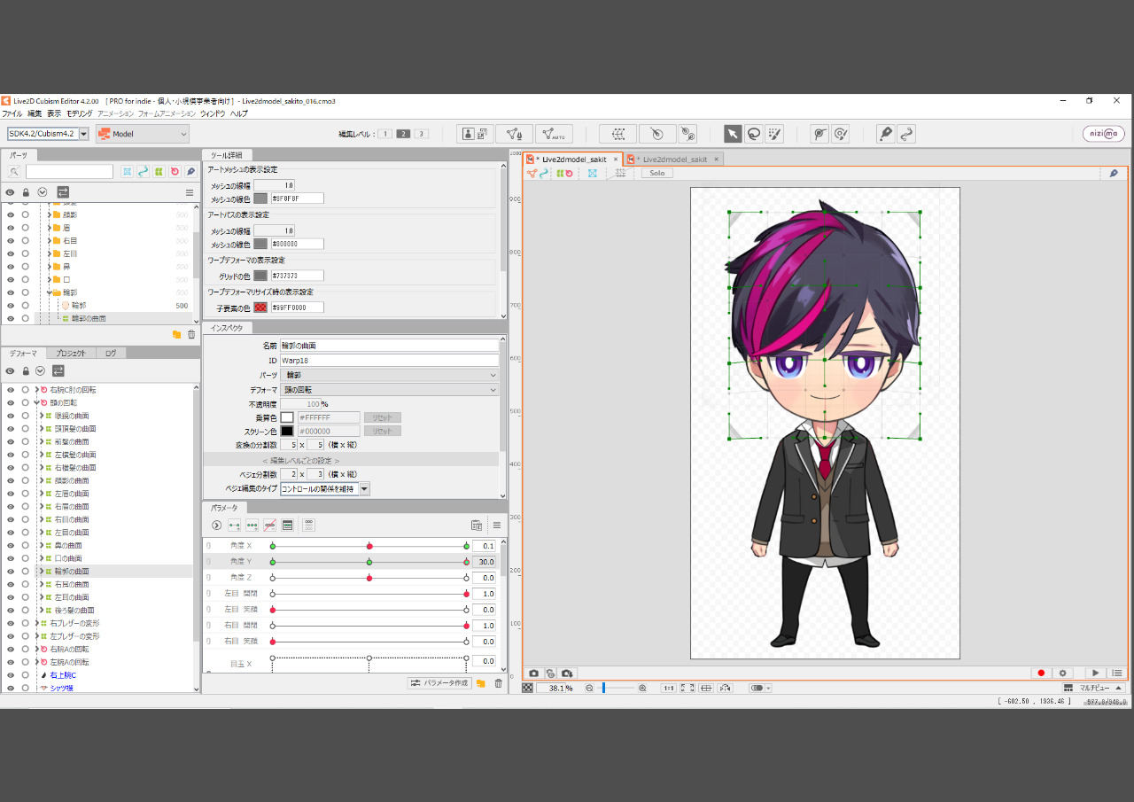Toggle visibility of 鼻 folder in parts
The width and height of the screenshot is (1134, 802).
pyautogui.click(x=11, y=266)
